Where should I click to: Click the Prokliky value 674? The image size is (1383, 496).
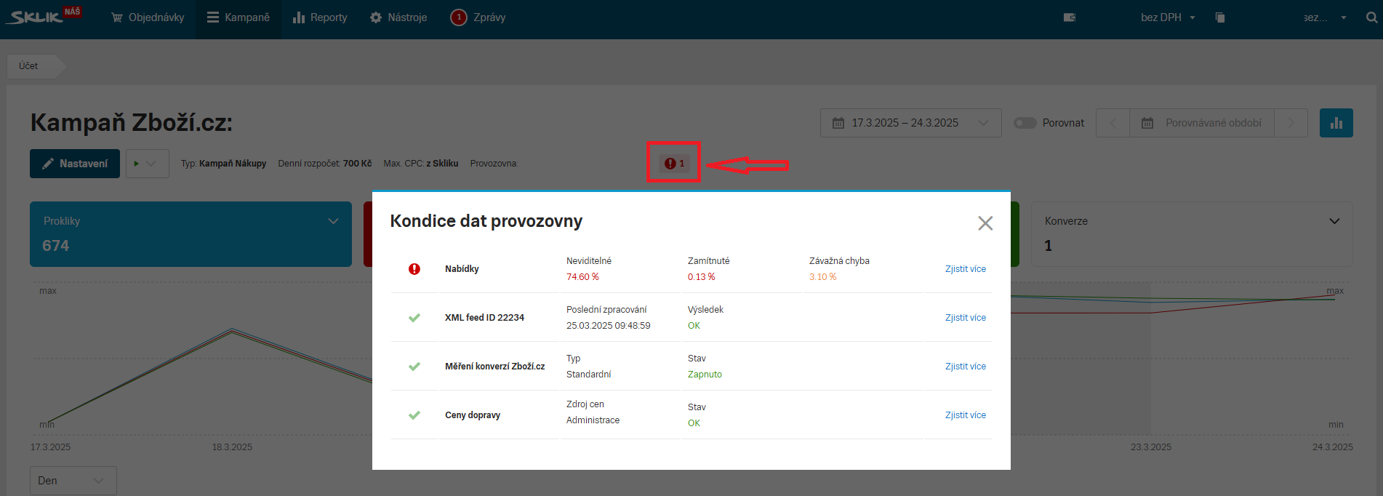56,246
